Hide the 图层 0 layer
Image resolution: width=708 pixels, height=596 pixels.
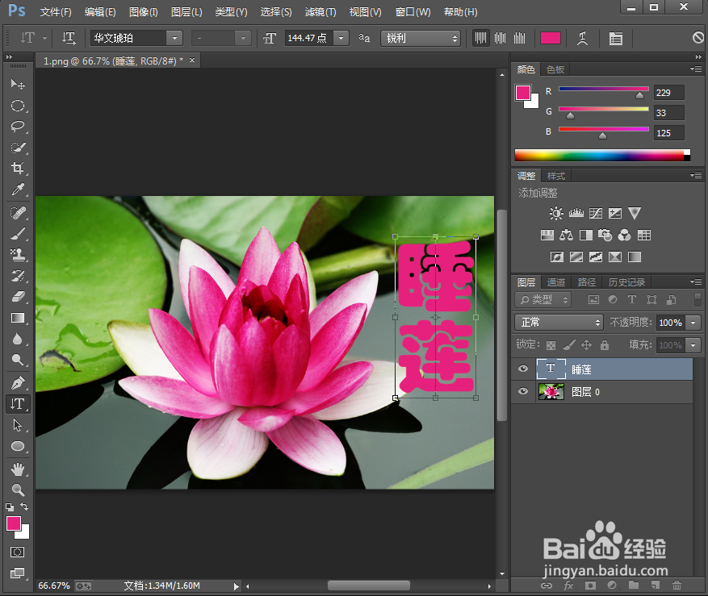[x=522, y=391]
